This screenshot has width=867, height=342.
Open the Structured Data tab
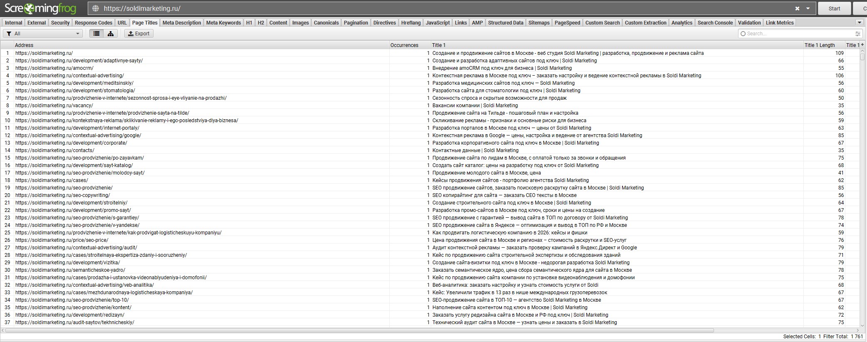(x=506, y=23)
